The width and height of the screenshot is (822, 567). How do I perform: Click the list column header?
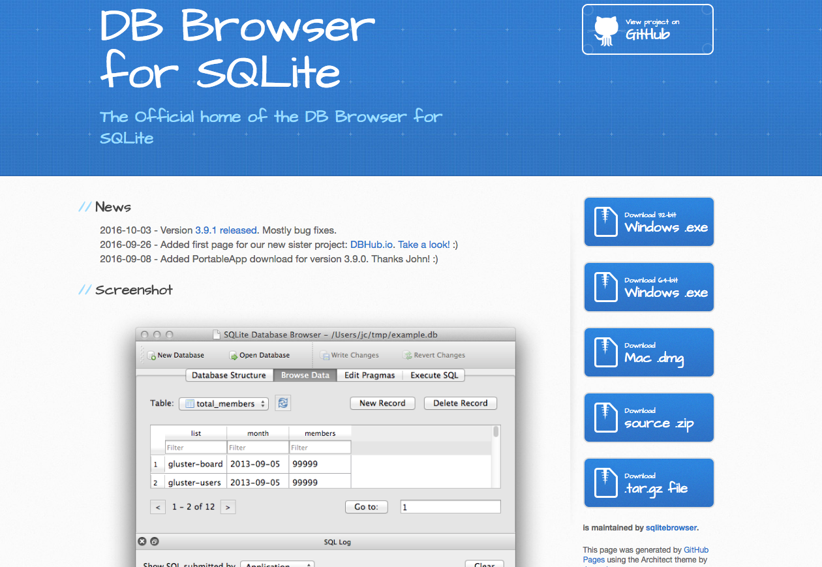[196, 433]
